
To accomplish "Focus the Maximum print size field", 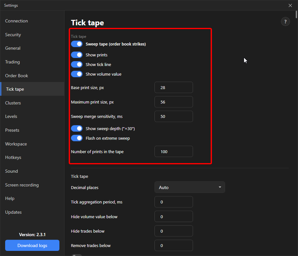I will tap(174, 102).
